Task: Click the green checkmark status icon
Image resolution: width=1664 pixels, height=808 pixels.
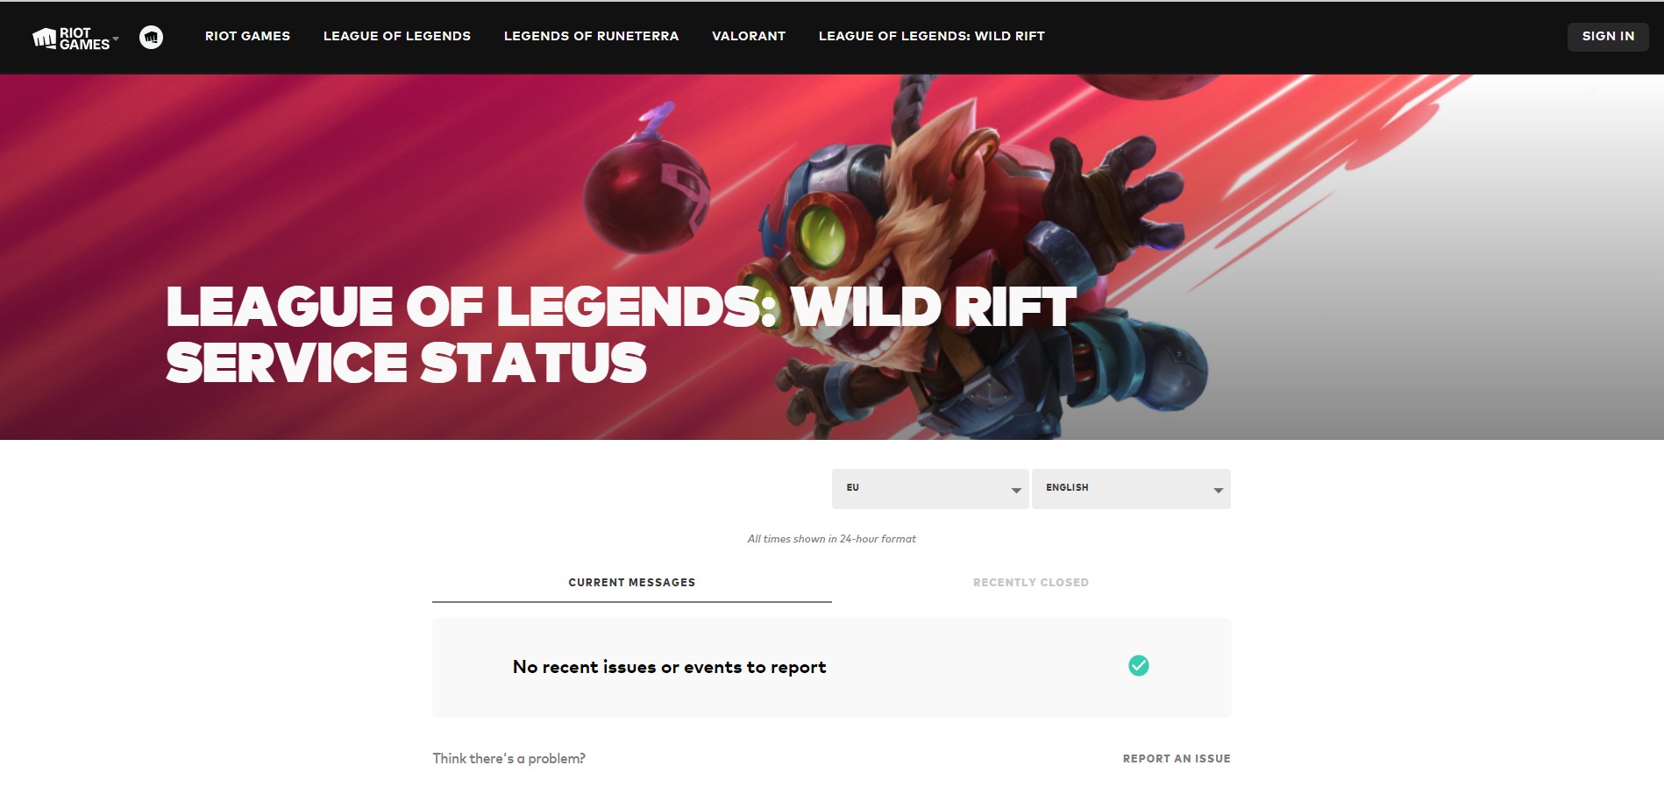Action: pos(1139,666)
